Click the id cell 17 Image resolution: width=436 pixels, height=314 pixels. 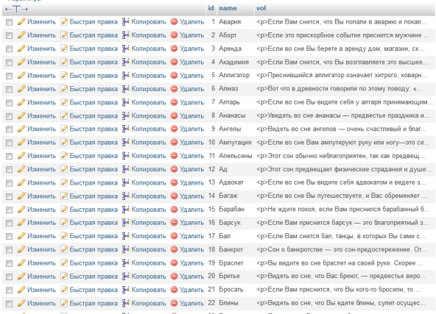click(211, 236)
